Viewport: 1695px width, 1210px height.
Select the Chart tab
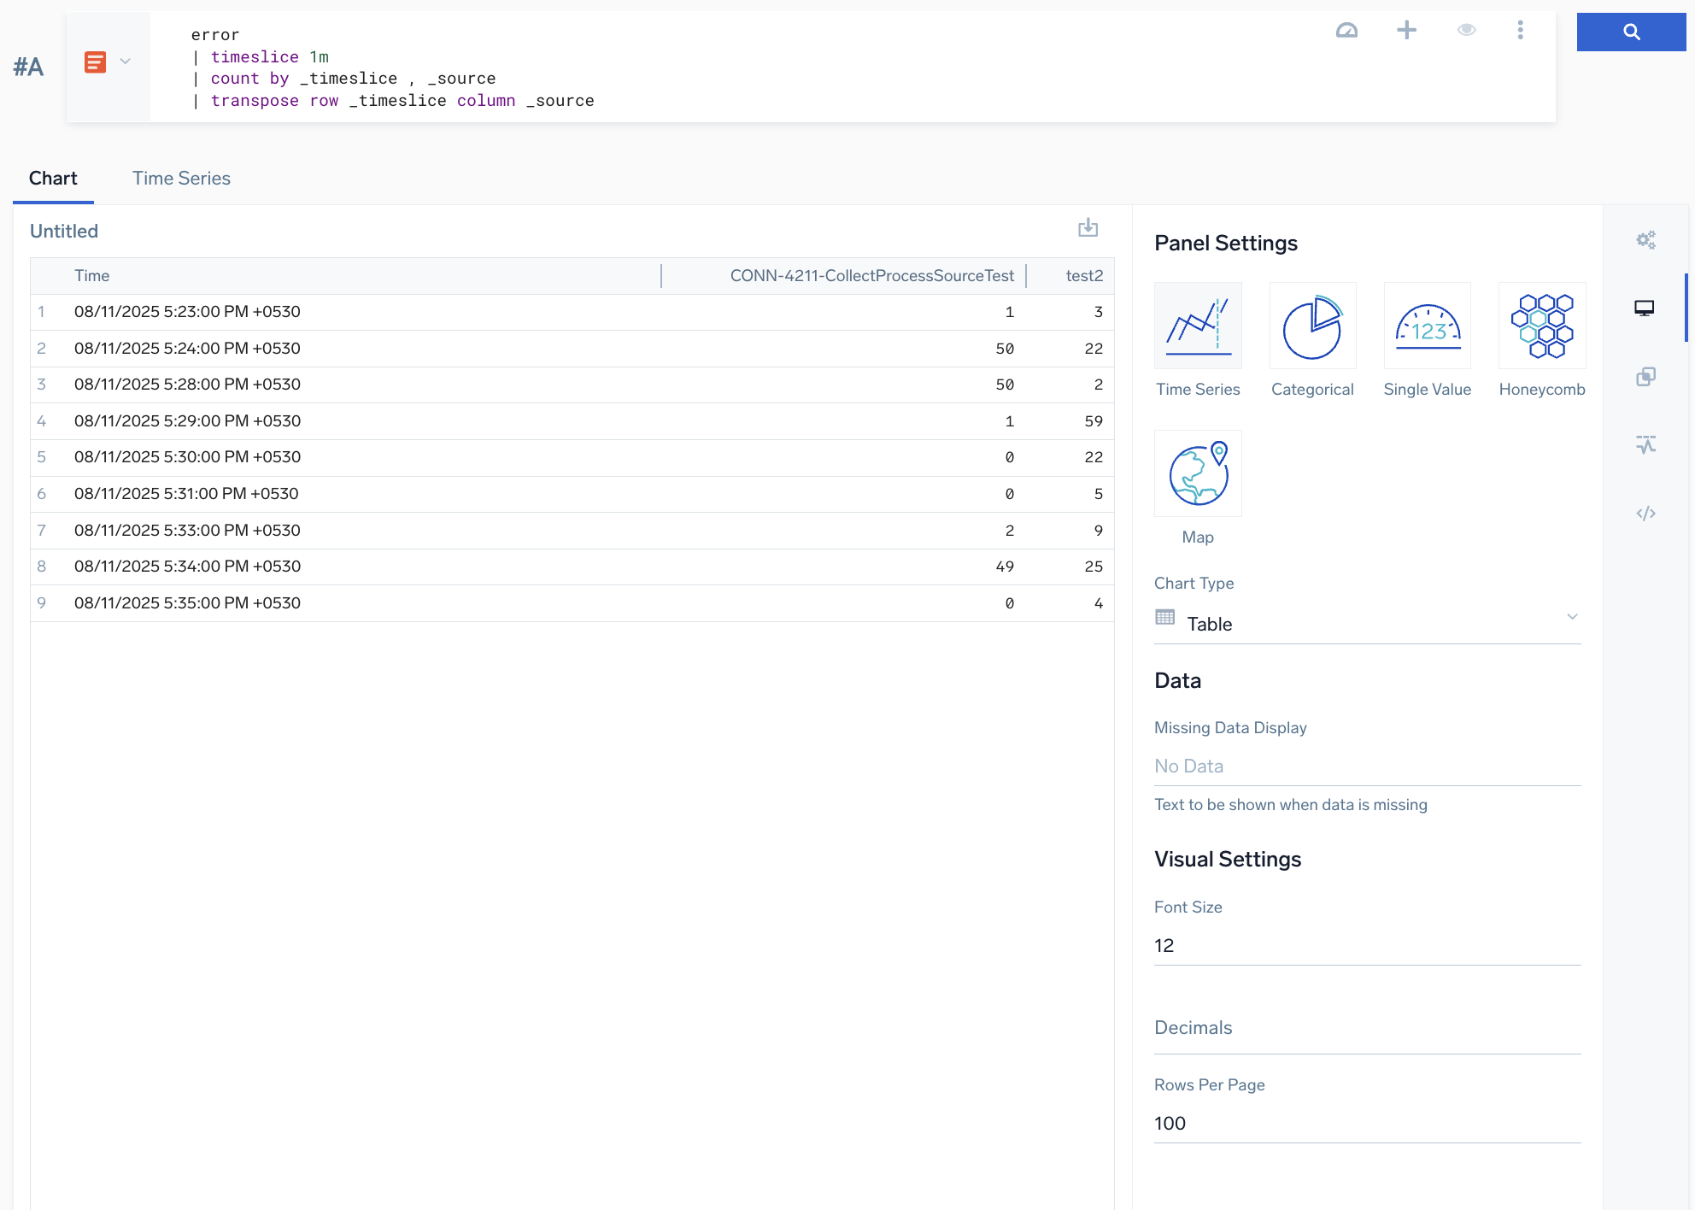point(53,179)
